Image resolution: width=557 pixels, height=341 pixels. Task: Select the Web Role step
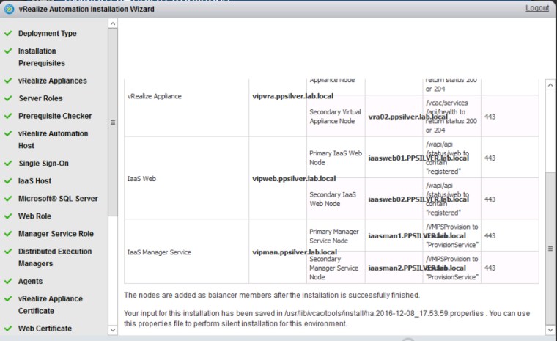[x=35, y=216]
